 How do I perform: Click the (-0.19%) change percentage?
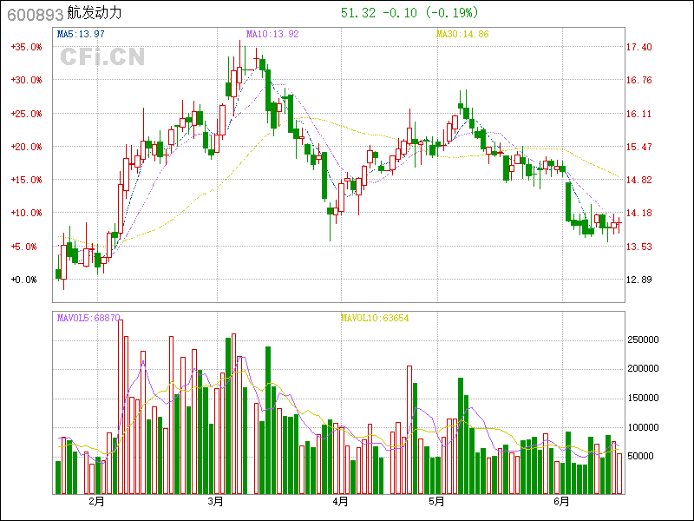coord(452,13)
